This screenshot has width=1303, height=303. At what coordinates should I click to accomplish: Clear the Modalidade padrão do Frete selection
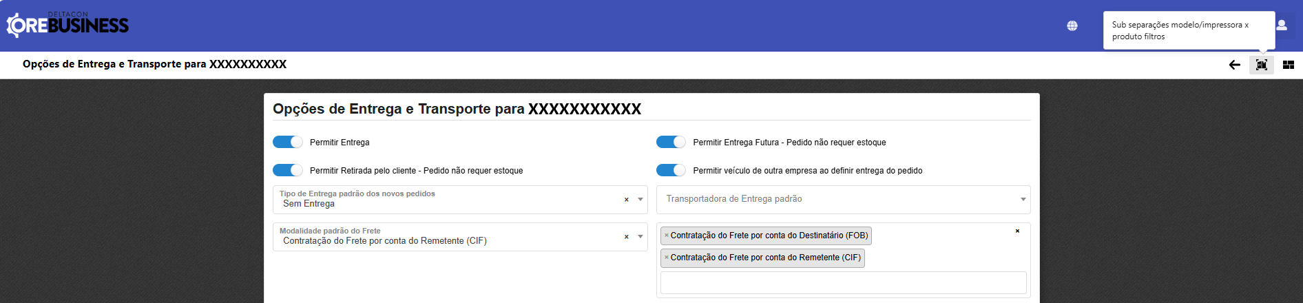click(x=626, y=237)
